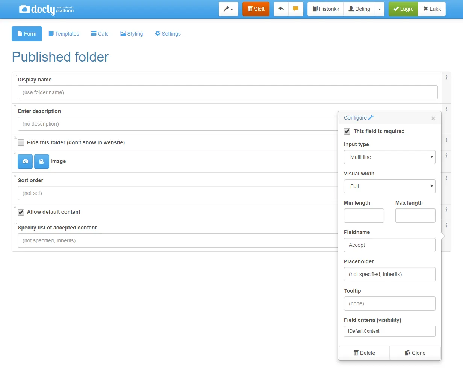Uncheck Allow default content
Viewport: 463px width, 378px height.
21,212
